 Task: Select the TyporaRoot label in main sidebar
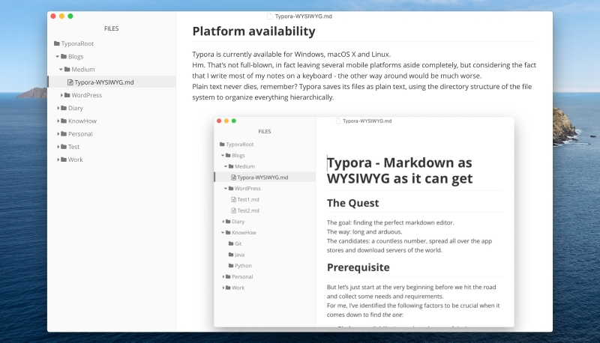click(x=77, y=43)
